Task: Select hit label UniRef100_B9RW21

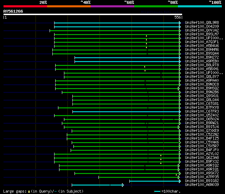Action: point(202,123)
